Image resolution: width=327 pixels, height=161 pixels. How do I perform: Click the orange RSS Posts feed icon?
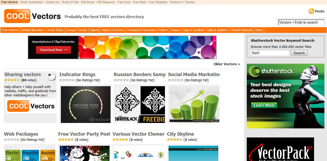pos(311,11)
